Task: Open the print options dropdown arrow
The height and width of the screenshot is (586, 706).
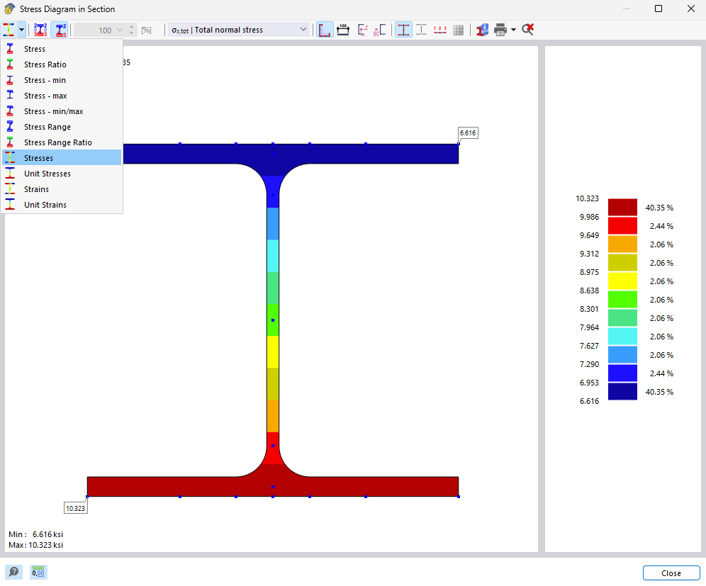Action: click(x=512, y=30)
